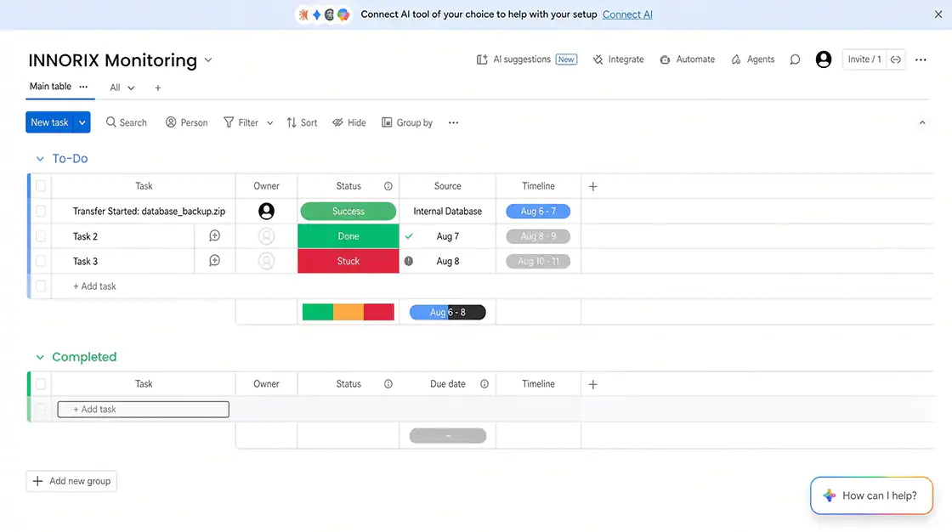Check the database_backup.zip task row
The width and height of the screenshot is (952, 532).
pyautogui.click(x=41, y=212)
